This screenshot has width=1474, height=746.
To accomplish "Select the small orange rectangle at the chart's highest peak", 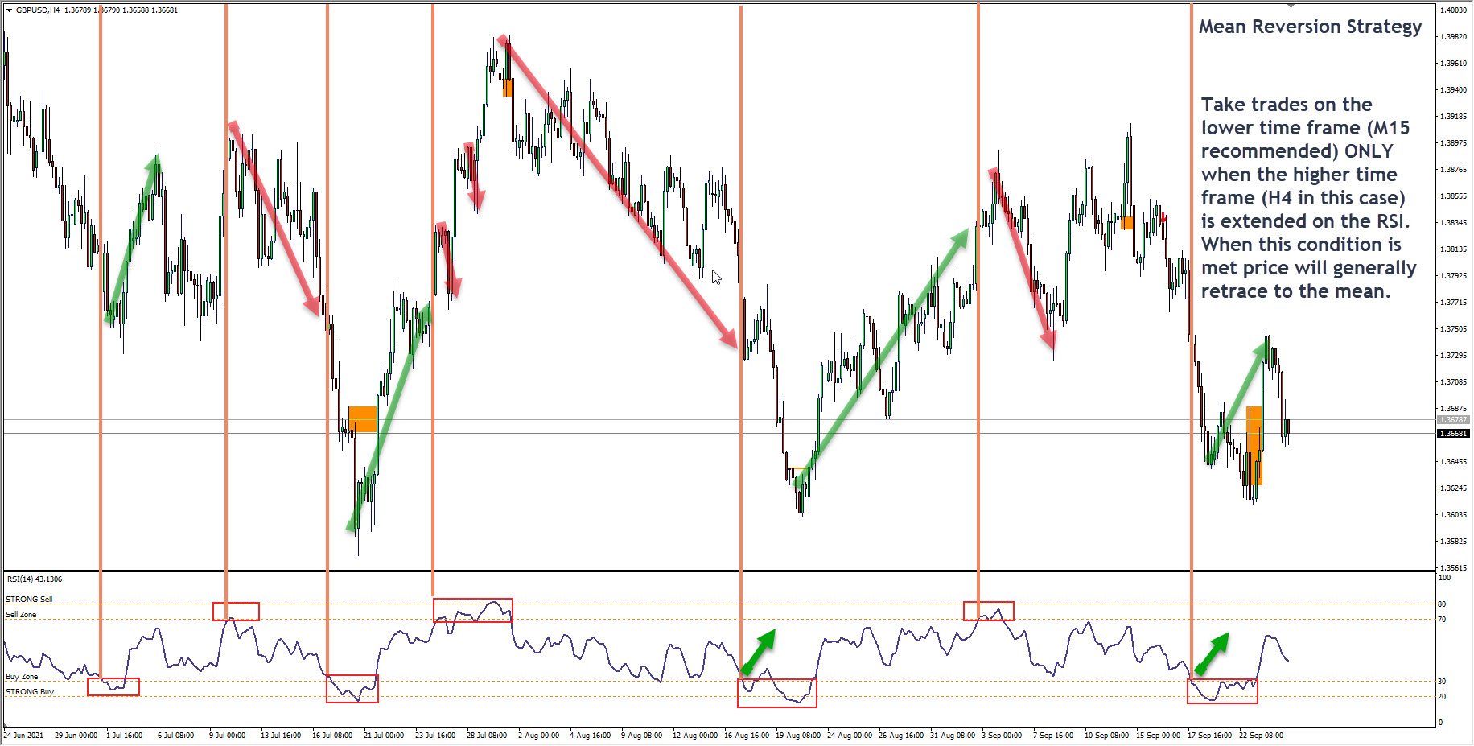I will pos(507,88).
